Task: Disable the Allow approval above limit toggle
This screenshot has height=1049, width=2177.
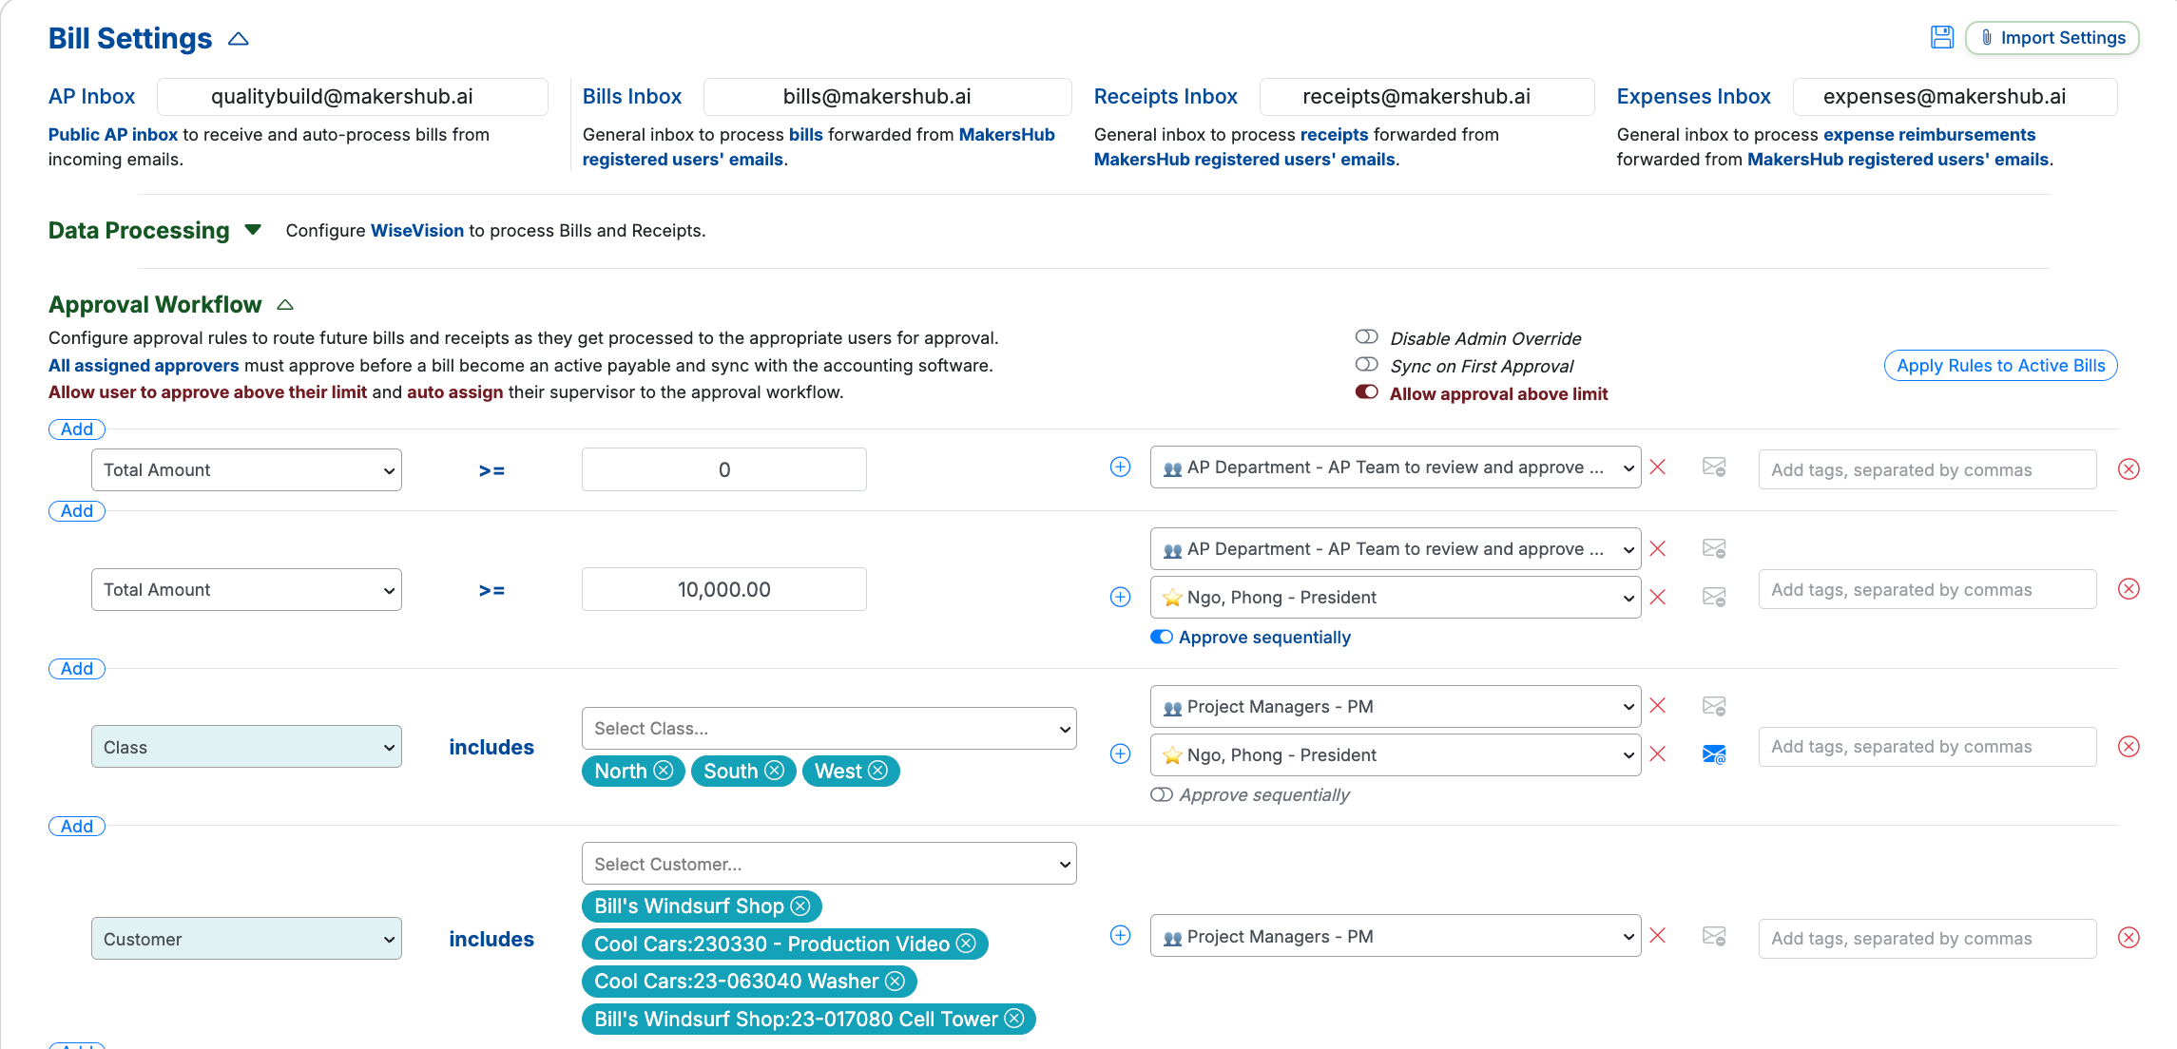Action: [1366, 391]
